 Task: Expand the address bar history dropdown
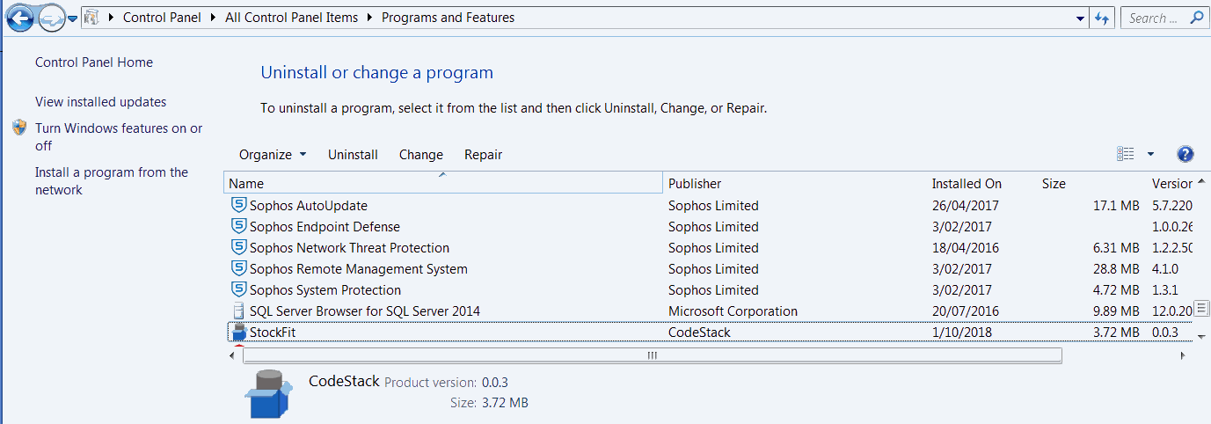1081,18
